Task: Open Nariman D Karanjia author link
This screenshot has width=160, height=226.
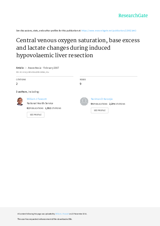Action: coord(102,99)
